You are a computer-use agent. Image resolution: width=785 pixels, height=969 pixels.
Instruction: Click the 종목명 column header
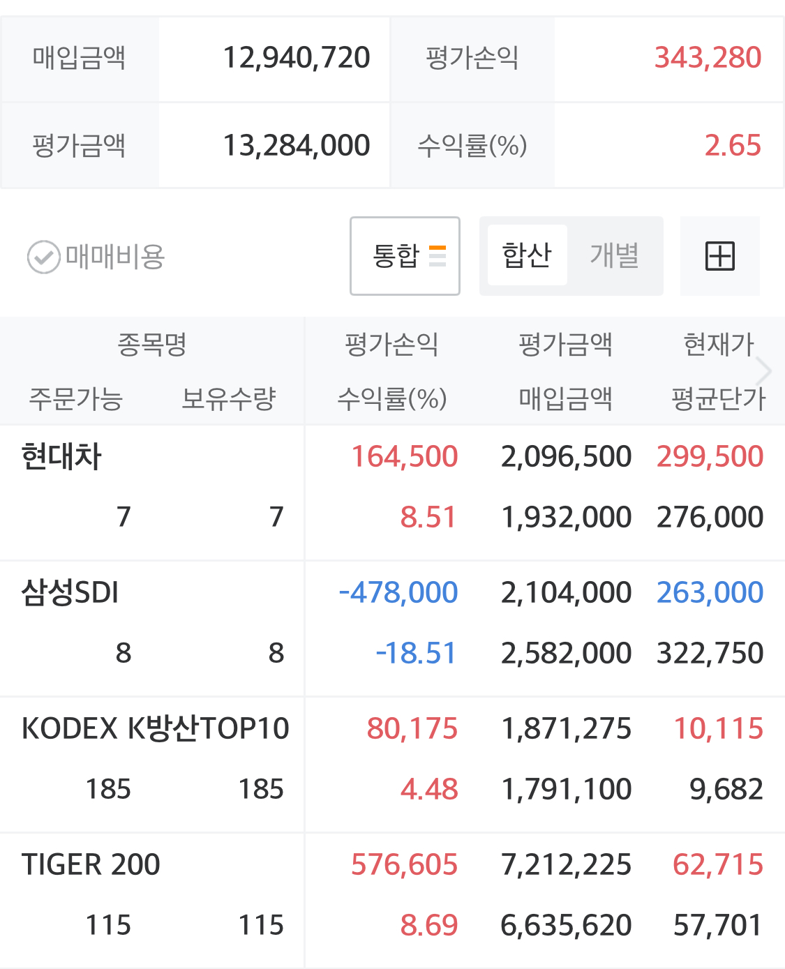(151, 344)
